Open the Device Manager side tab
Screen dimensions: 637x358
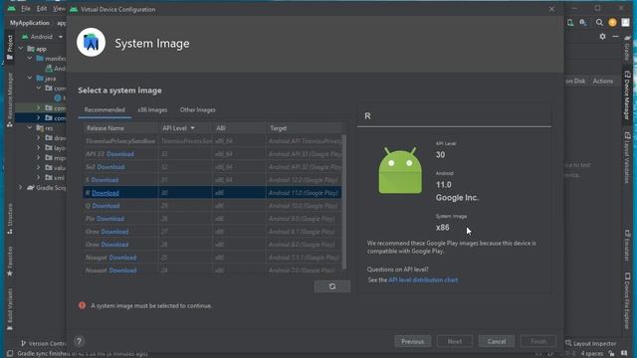tap(627, 95)
